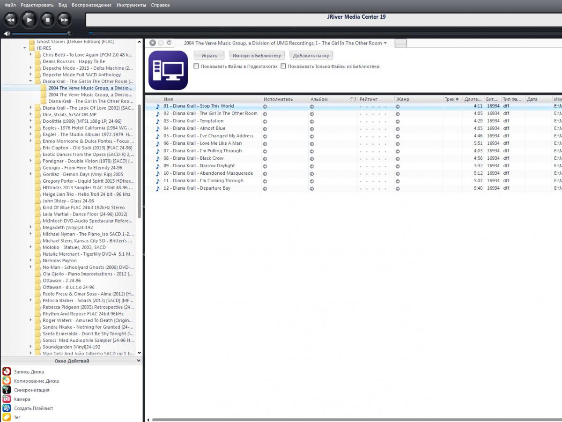Open the Редактировать menu
The width and height of the screenshot is (562, 422).
point(37,5)
